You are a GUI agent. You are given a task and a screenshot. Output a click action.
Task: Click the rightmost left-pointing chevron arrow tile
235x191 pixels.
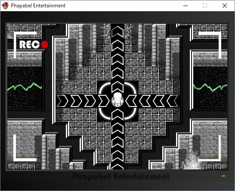(173, 101)
